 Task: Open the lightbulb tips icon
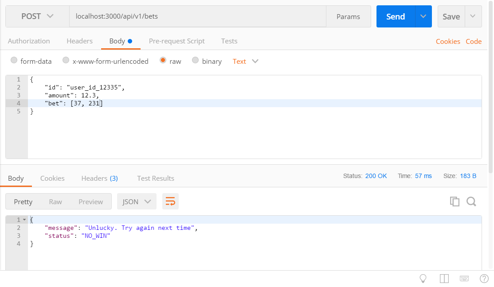click(x=423, y=279)
